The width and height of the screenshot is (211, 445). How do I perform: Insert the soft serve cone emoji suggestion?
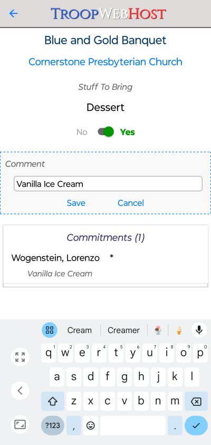coord(179,330)
